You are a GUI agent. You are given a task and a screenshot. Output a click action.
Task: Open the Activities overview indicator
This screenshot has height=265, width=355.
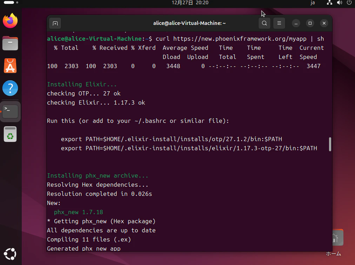(11, 2)
